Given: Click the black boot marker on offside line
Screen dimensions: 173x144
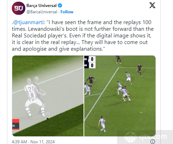Looking at the screenshot, I should [48, 118].
